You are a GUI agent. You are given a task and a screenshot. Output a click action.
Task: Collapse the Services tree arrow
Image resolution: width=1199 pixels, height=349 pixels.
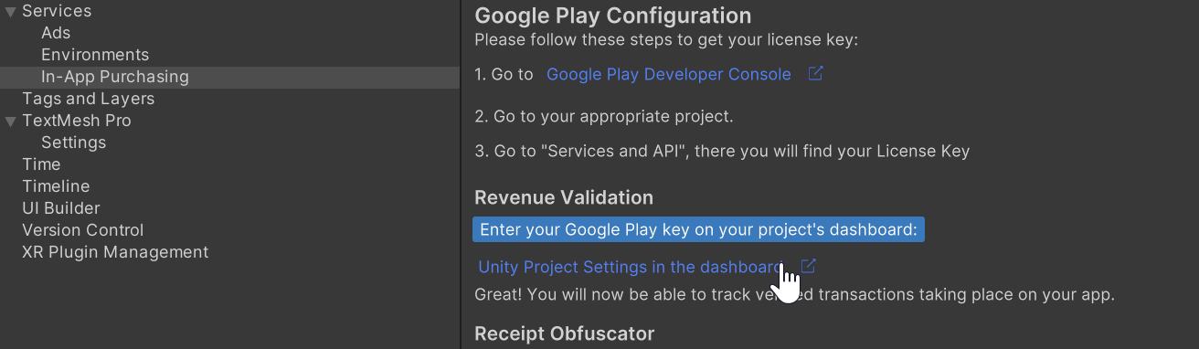tap(10, 12)
